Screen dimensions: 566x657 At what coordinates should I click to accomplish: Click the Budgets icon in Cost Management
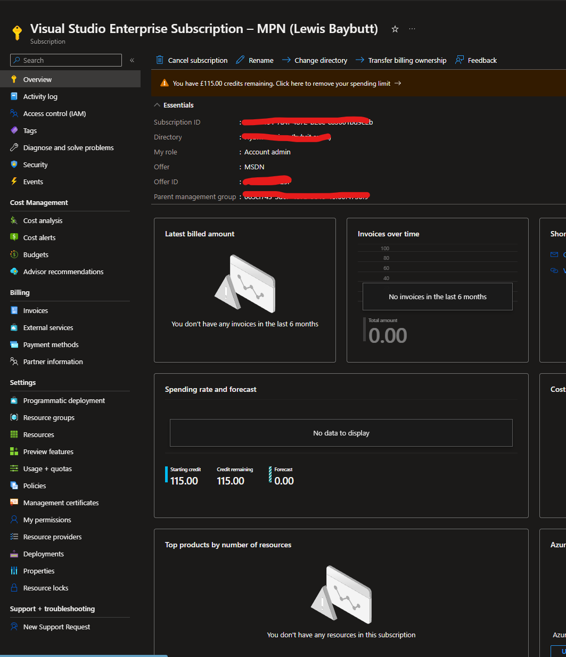click(x=14, y=254)
